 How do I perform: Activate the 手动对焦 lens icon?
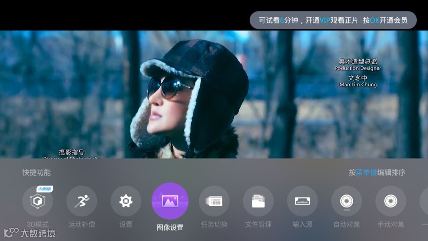[391, 201]
